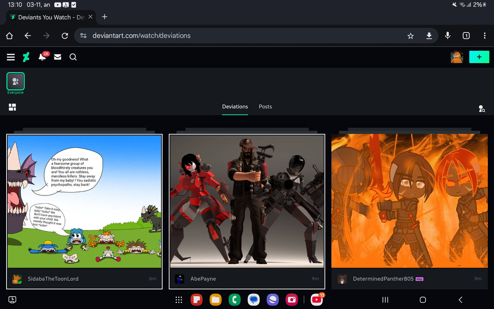The height and width of the screenshot is (309, 494).
Task: Navigate forward in the browser
Action: (46, 36)
